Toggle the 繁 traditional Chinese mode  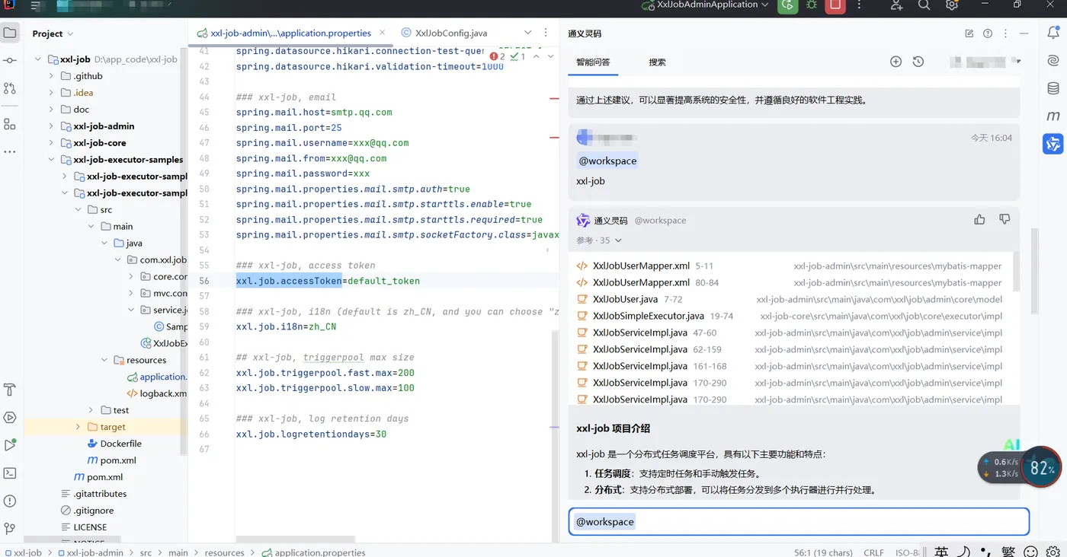(x=1008, y=551)
